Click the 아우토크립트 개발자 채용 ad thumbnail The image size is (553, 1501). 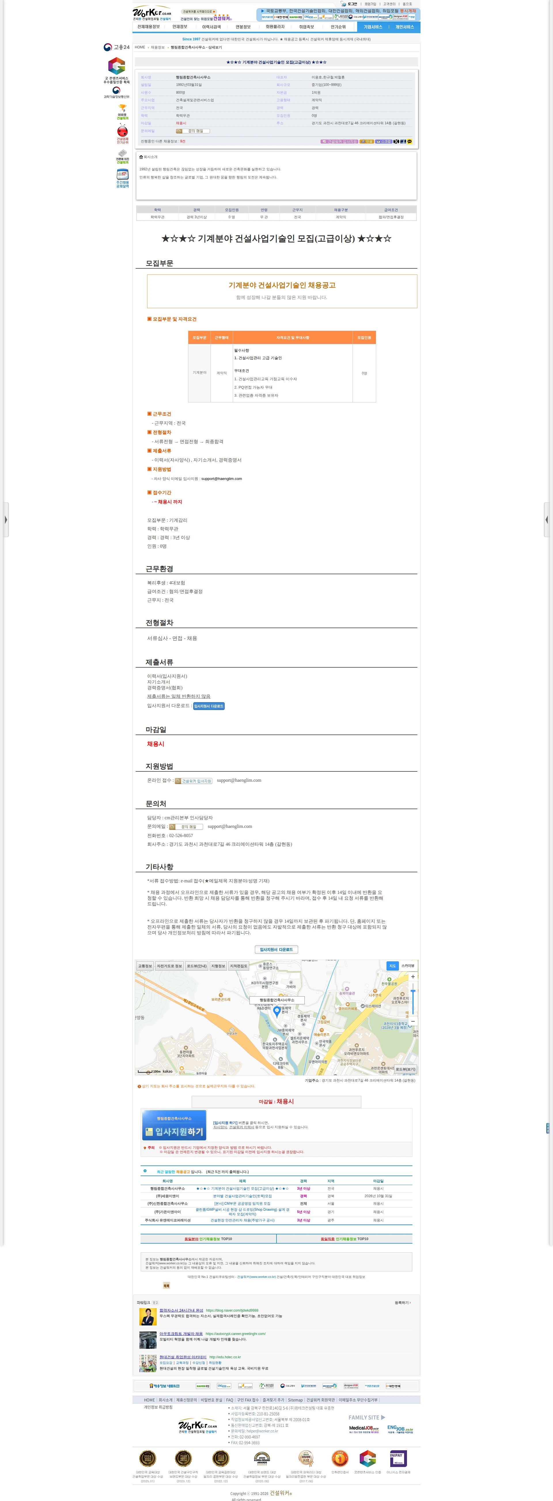(x=148, y=1340)
